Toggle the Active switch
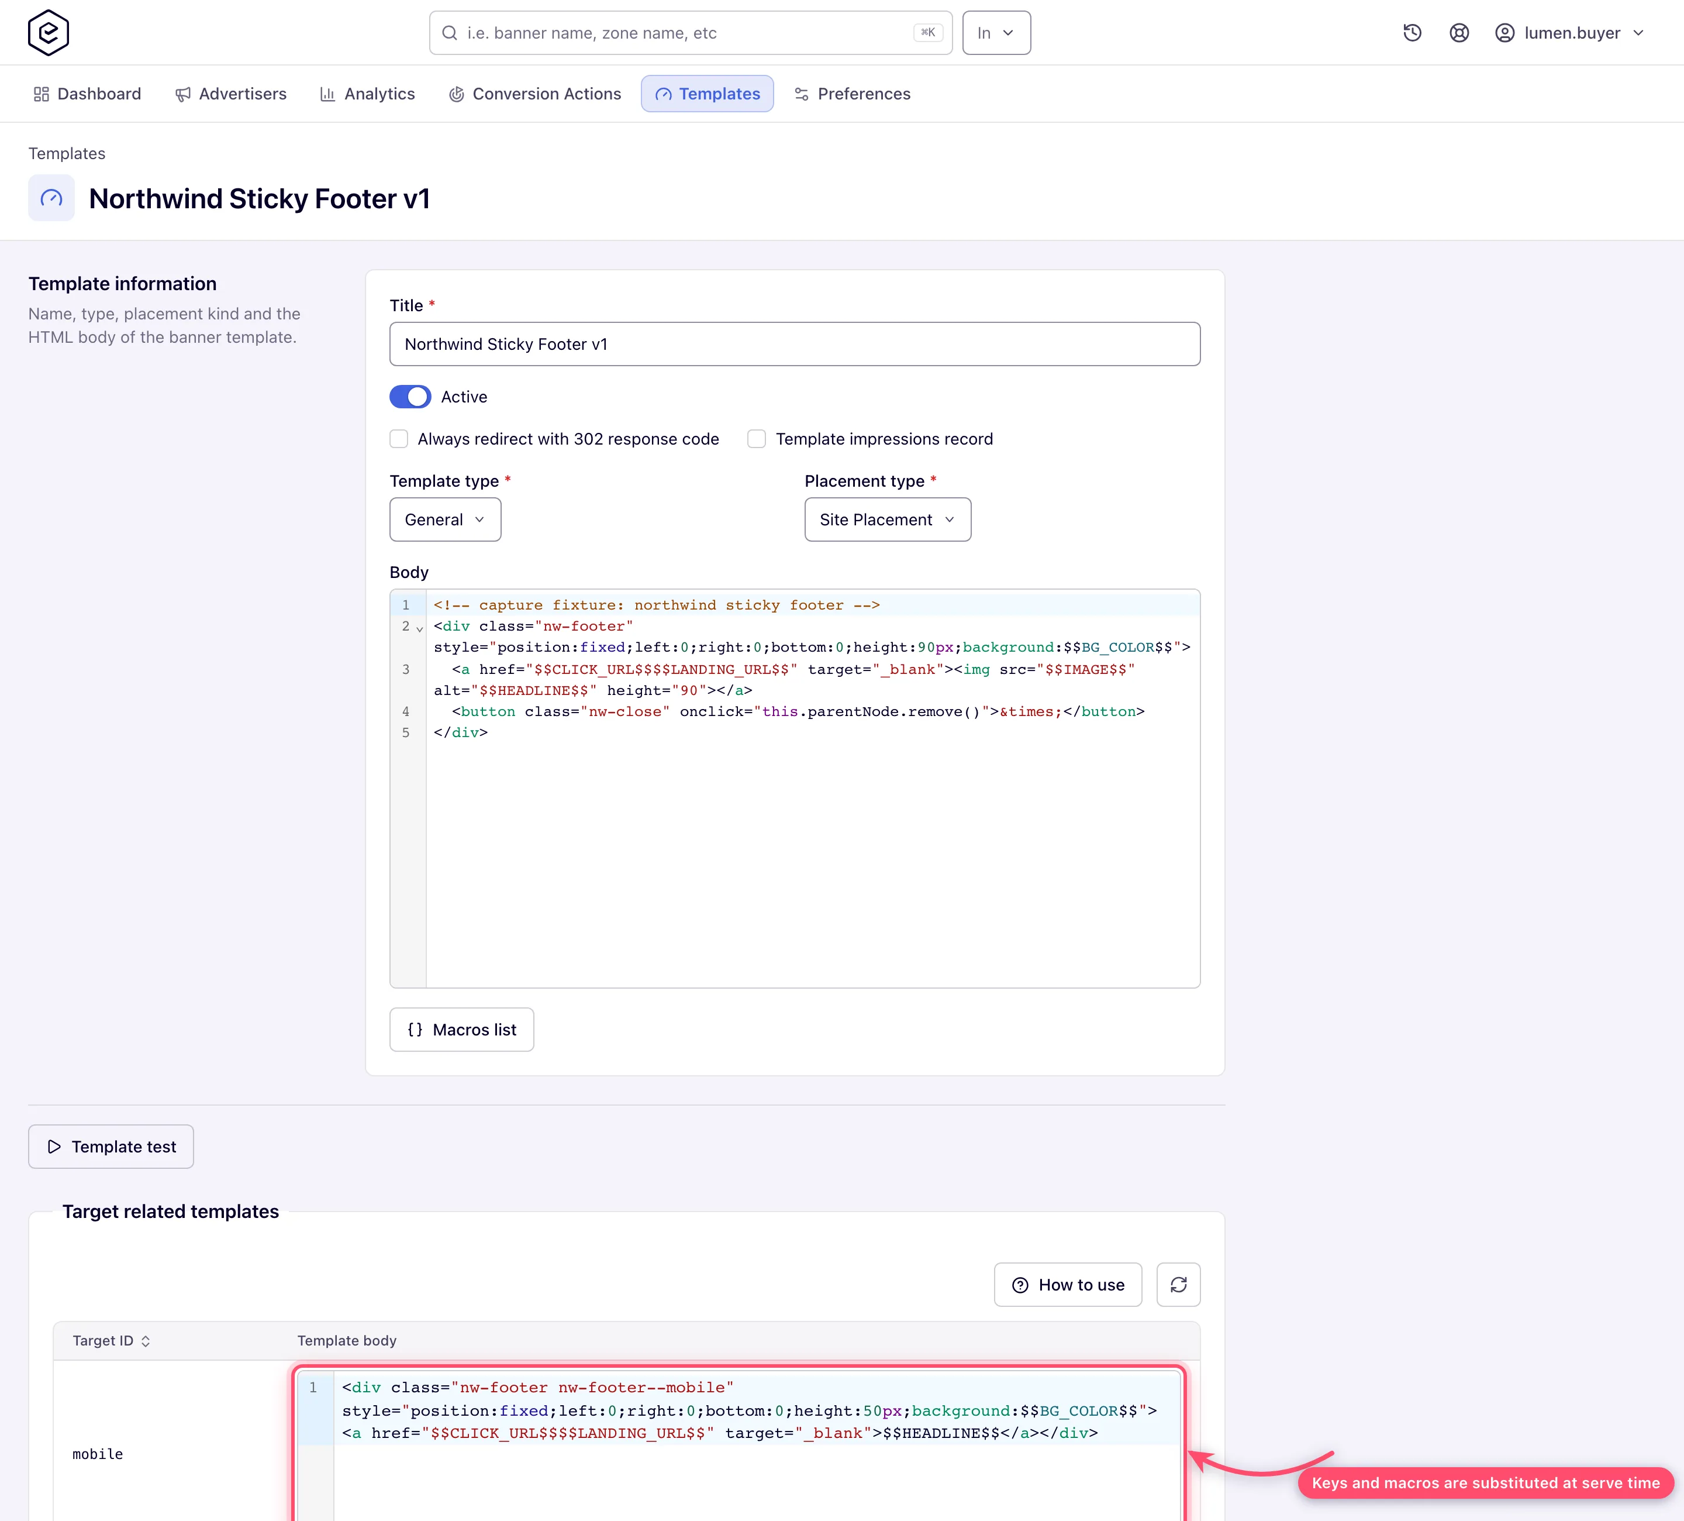The height and width of the screenshot is (1521, 1684). tap(410, 397)
